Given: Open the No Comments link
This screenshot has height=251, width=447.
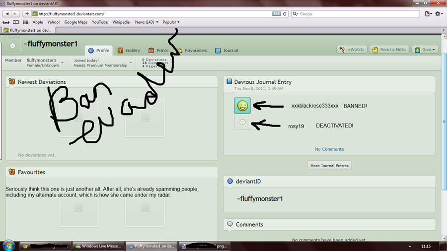Looking at the screenshot, I should [329, 149].
